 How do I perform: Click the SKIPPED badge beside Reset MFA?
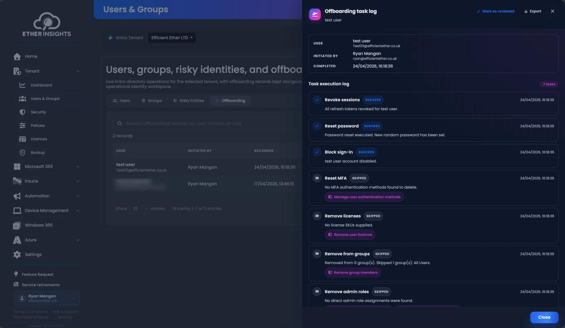359,178
